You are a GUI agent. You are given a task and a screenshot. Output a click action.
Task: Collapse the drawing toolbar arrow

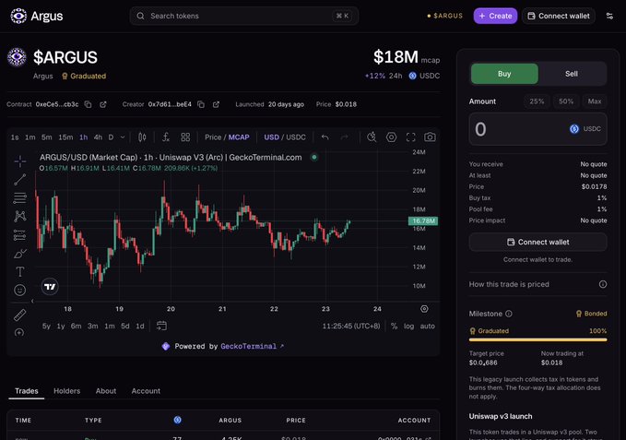pyautogui.click(x=32, y=301)
